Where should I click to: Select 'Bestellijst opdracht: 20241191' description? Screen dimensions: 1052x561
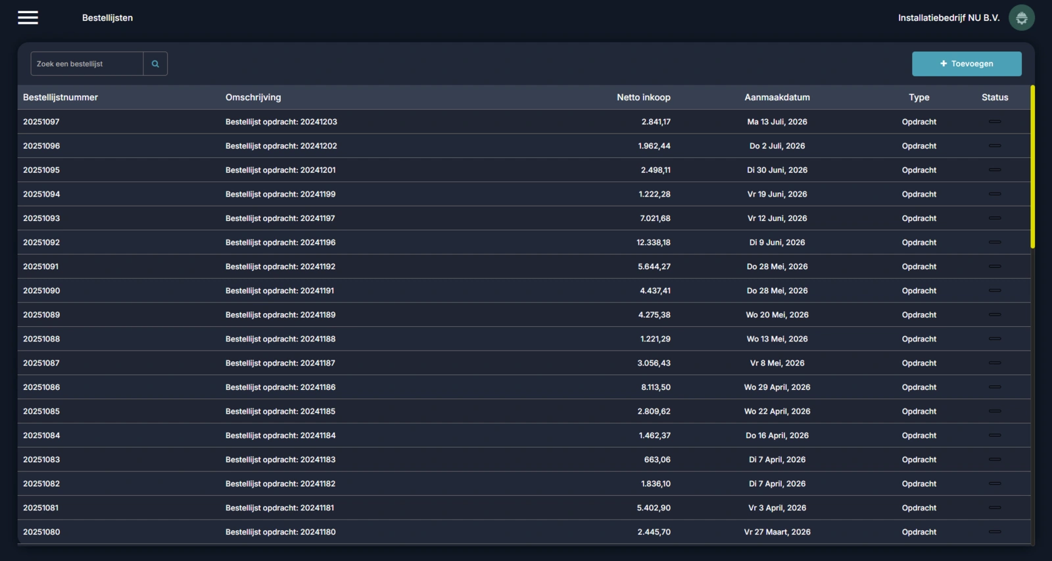(x=280, y=291)
